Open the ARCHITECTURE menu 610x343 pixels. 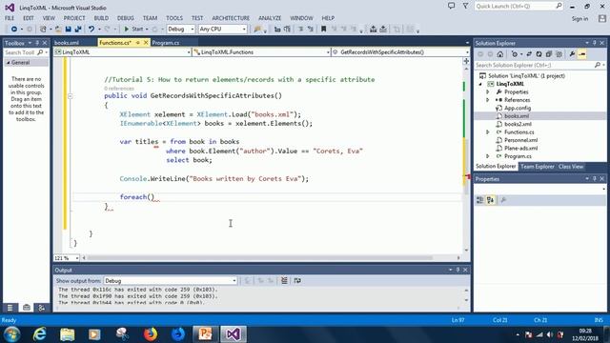point(231,18)
